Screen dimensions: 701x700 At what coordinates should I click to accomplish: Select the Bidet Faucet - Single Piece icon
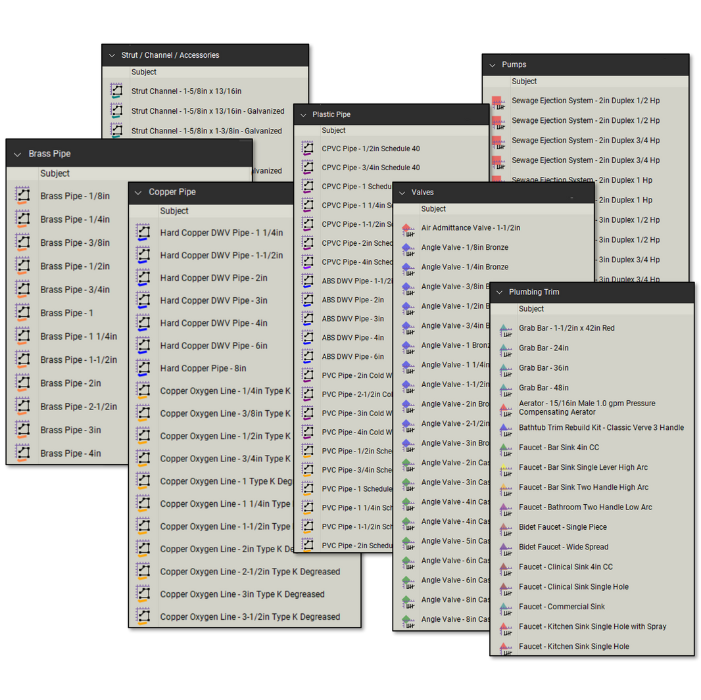pyautogui.click(x=504, y=527)
